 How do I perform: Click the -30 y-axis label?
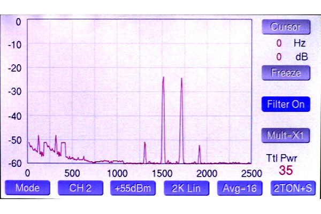[x=15, y=91]
